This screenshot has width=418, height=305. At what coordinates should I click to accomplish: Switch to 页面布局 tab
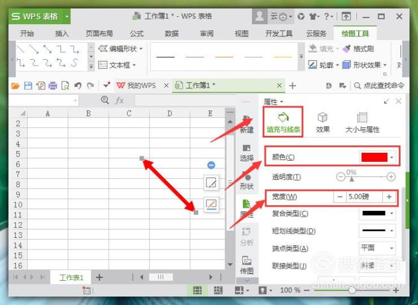click(x=99, y=34)
